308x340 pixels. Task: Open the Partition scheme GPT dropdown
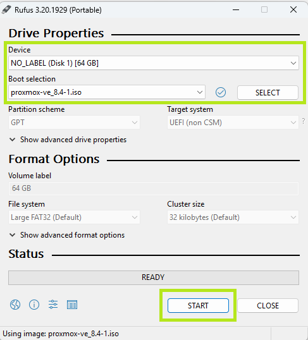coord(74,123)
